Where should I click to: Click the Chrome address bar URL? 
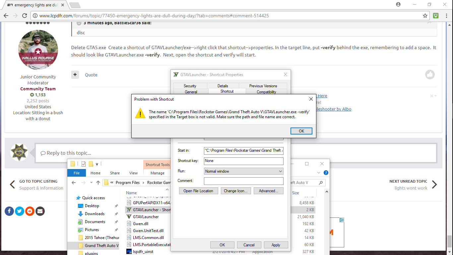pos(154,16)
